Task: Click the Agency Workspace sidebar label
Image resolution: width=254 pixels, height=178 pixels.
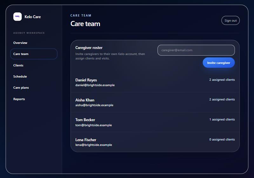Action: (x=29, y=33)
